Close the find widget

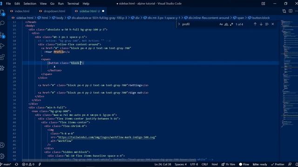[x=273, y=24]
